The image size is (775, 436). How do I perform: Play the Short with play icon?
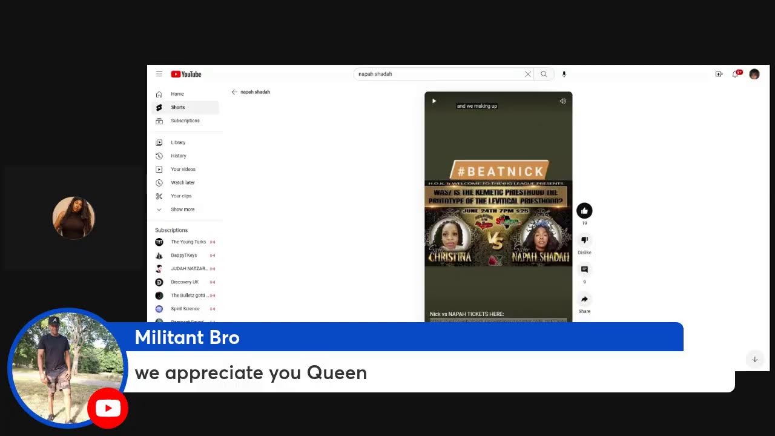pos(434,101)
